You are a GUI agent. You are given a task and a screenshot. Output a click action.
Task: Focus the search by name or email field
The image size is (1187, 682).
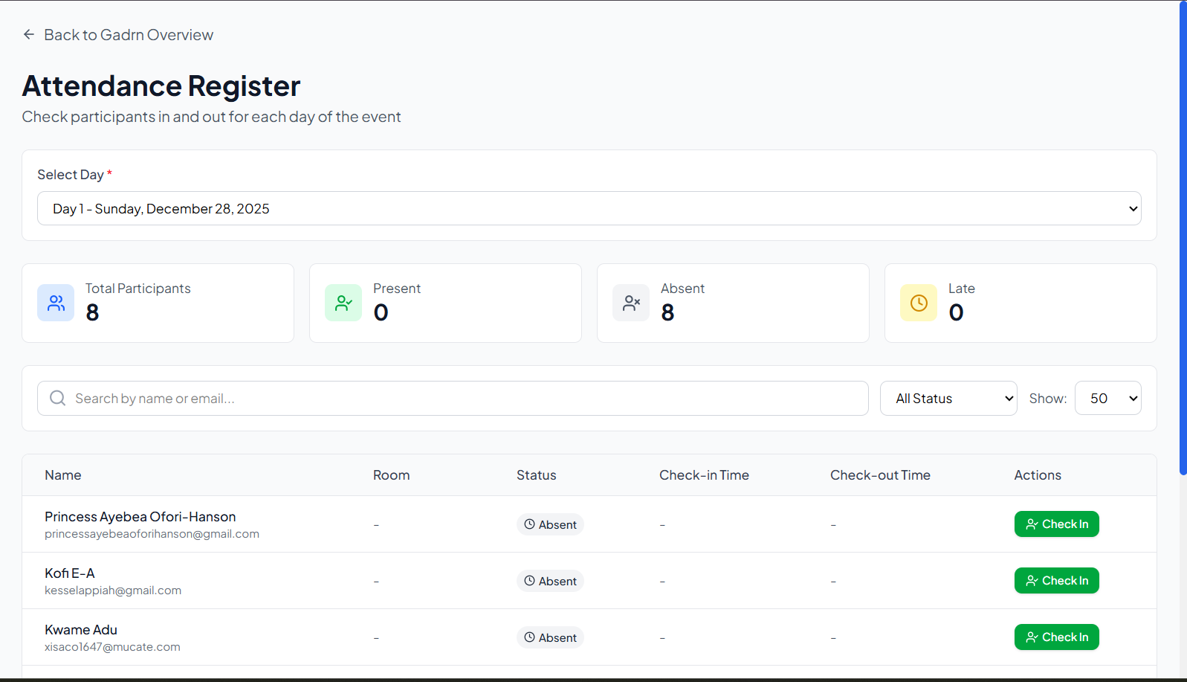(453, 398)
